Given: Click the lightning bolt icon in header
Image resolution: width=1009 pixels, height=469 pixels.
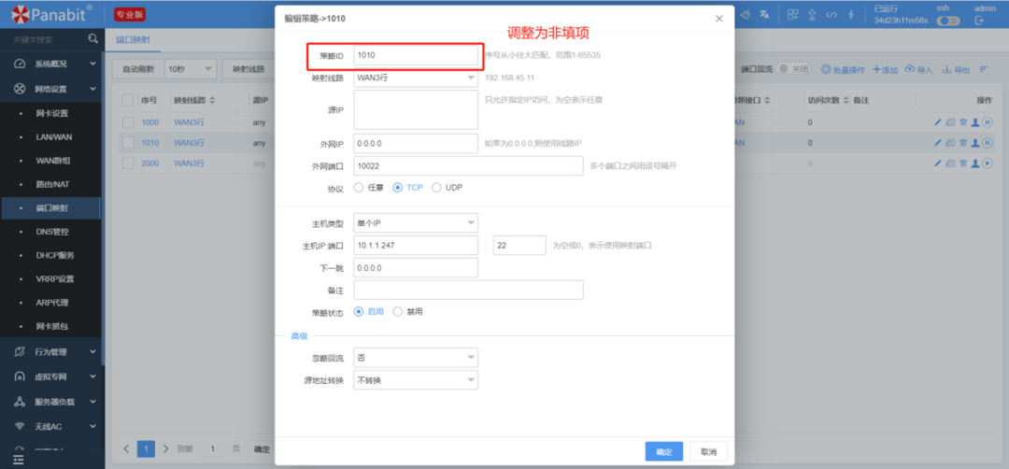Looking at the screenshot, I should (851, 14).
